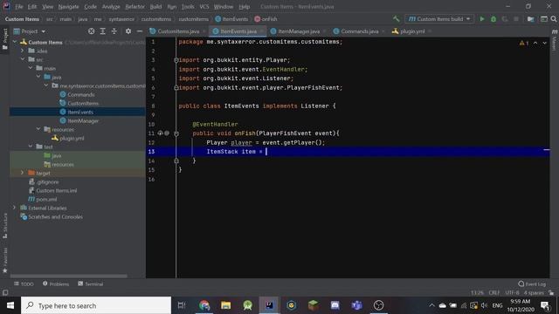Toggle Favorites side tool window
559x314 pixels.
click(x=5, y=260)
